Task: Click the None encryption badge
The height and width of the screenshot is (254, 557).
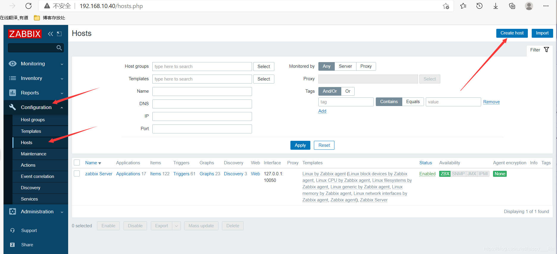Action: coord(500,174)
